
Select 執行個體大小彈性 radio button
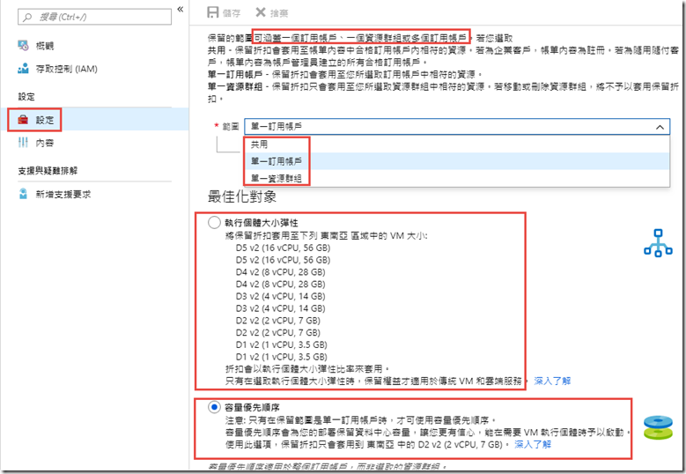214,223
